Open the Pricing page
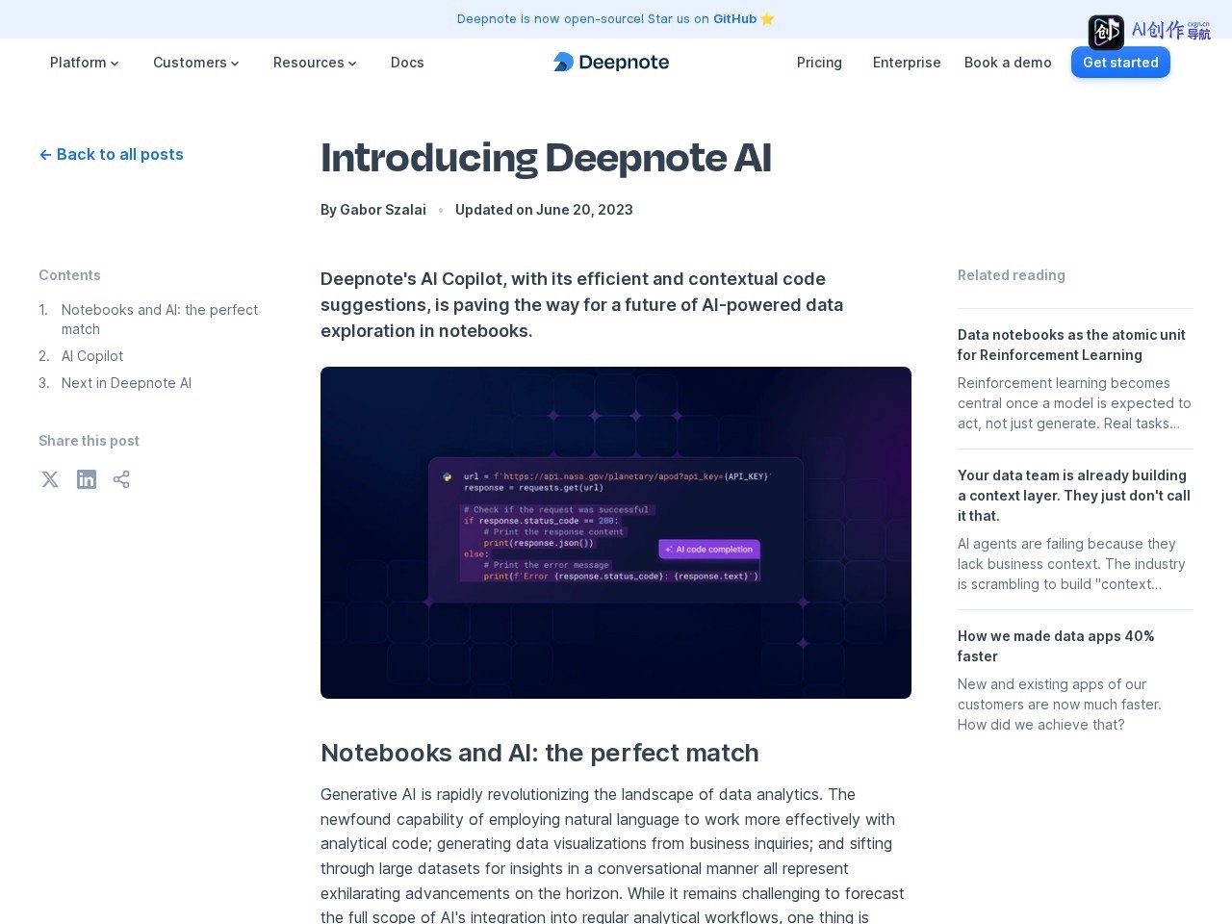1232x924 pixels. [x=819, y=63]
